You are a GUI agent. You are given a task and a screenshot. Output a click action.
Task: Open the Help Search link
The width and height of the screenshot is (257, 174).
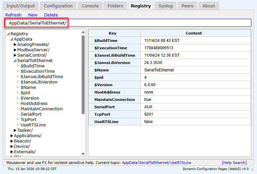click(234, 163)
